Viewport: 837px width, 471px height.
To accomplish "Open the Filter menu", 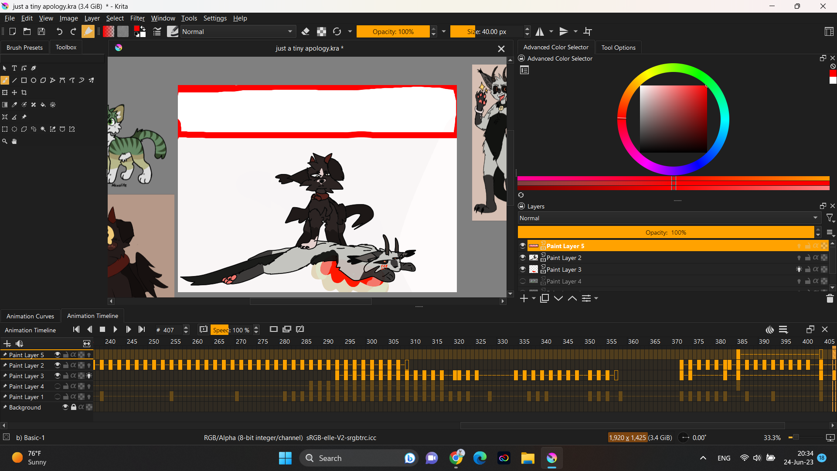I will point(137,18).
